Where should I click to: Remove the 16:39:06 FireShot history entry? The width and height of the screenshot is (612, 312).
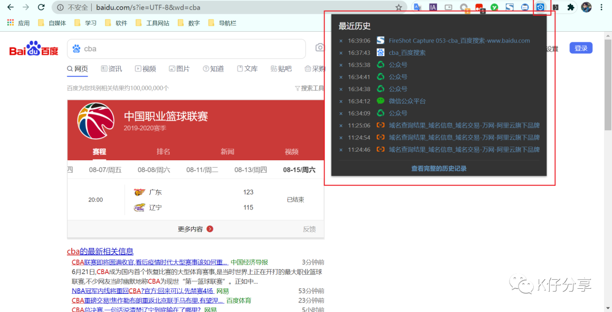click(341, 41)
